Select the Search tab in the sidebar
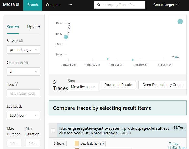Viewport: 189px width, 149px height. [13, 27]
